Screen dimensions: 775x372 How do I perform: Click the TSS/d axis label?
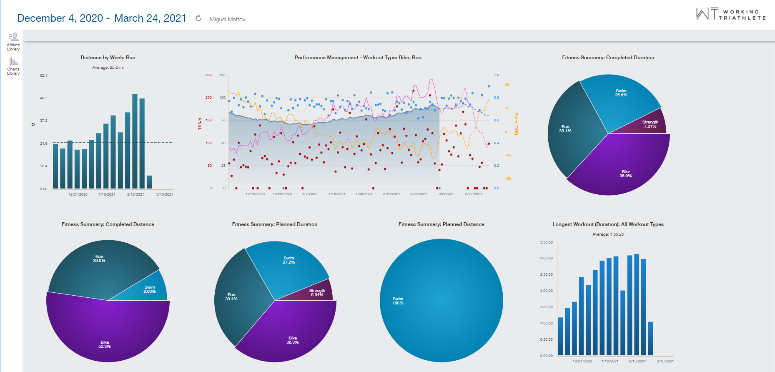(200, 123)
